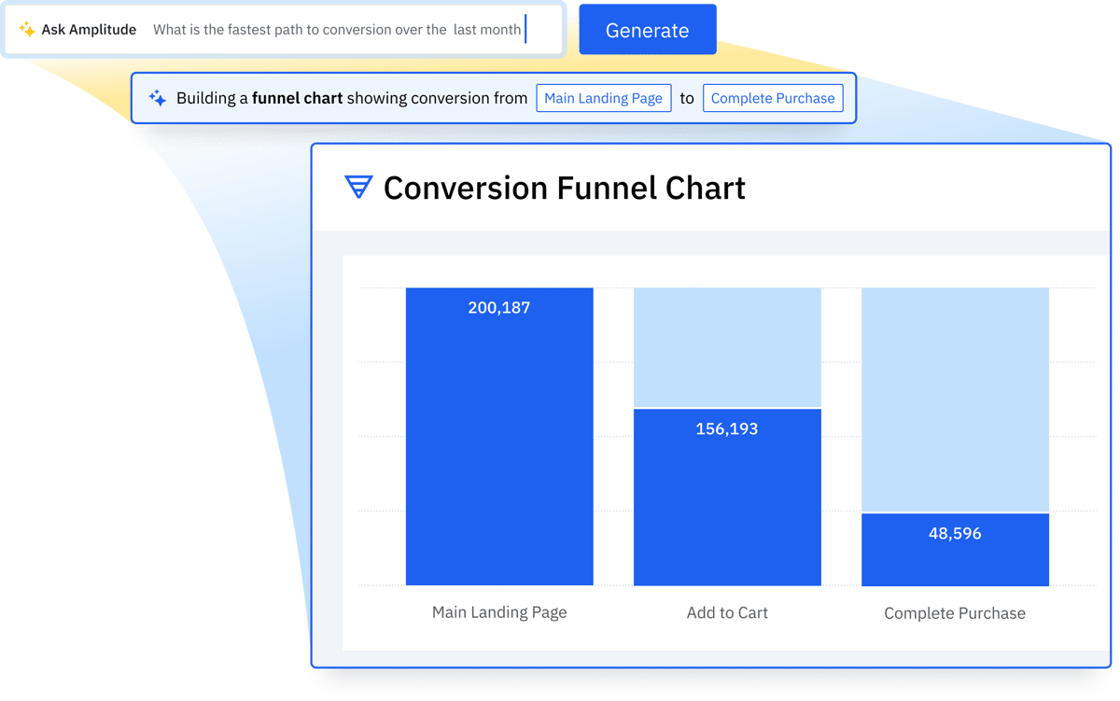Click the 156,193 value label

(x=727, y=429)
